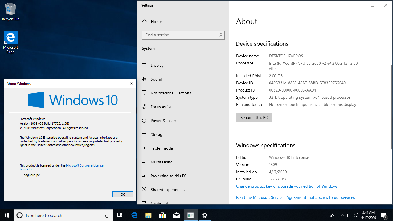Open File Explorer from the taskbar
The width and height of the screenshot is (393, 221).
(148, 215)
